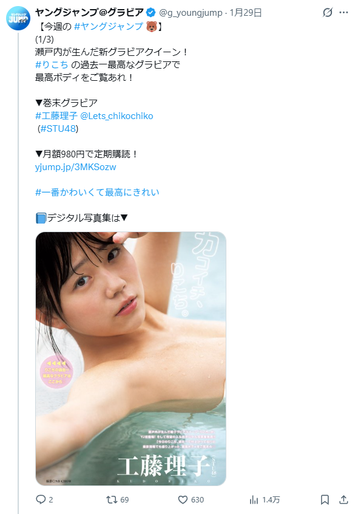Open the attached magazine photo
The height and width of the screenshot is (514, 355).
[x=130, y=358]
